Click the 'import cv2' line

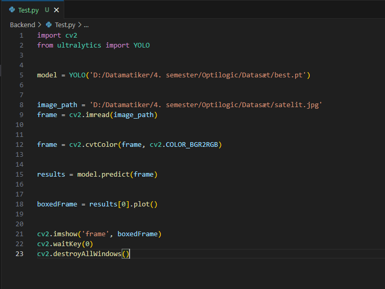[x=57, y=36]
